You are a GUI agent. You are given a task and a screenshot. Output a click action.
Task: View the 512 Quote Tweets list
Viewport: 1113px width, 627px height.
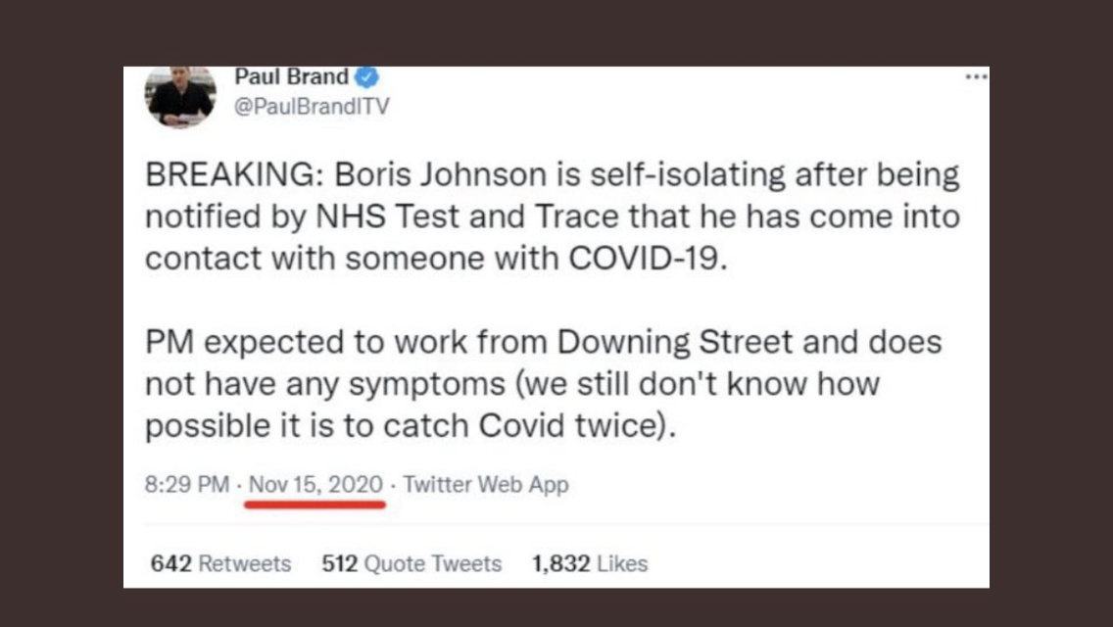pyautogui.click(x=411, y=563)
